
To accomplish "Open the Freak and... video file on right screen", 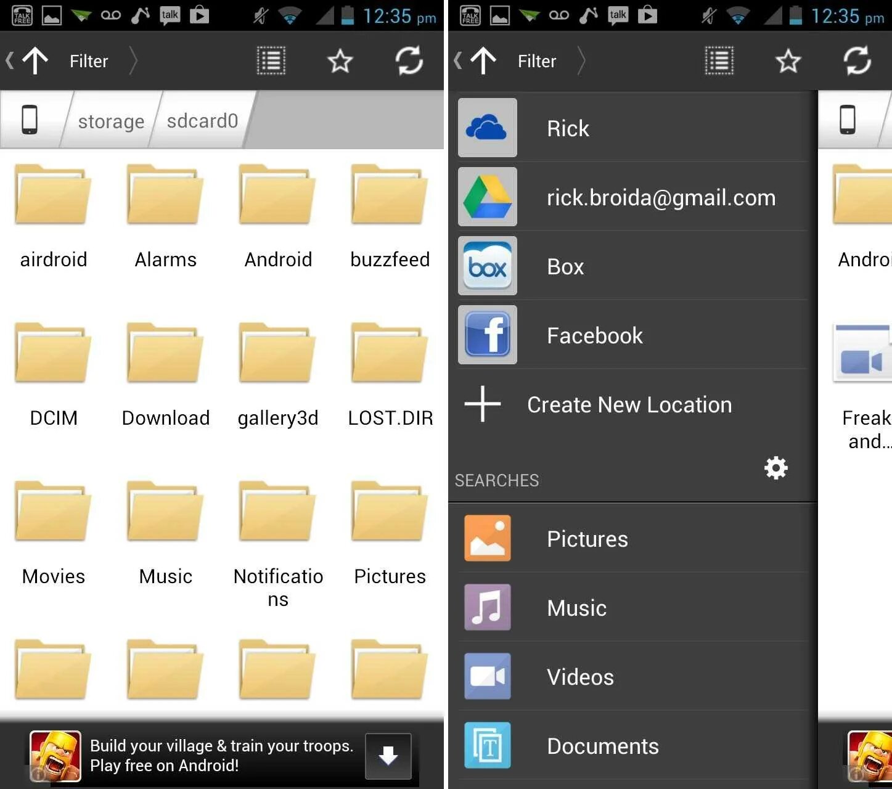I will click(862, 385).
